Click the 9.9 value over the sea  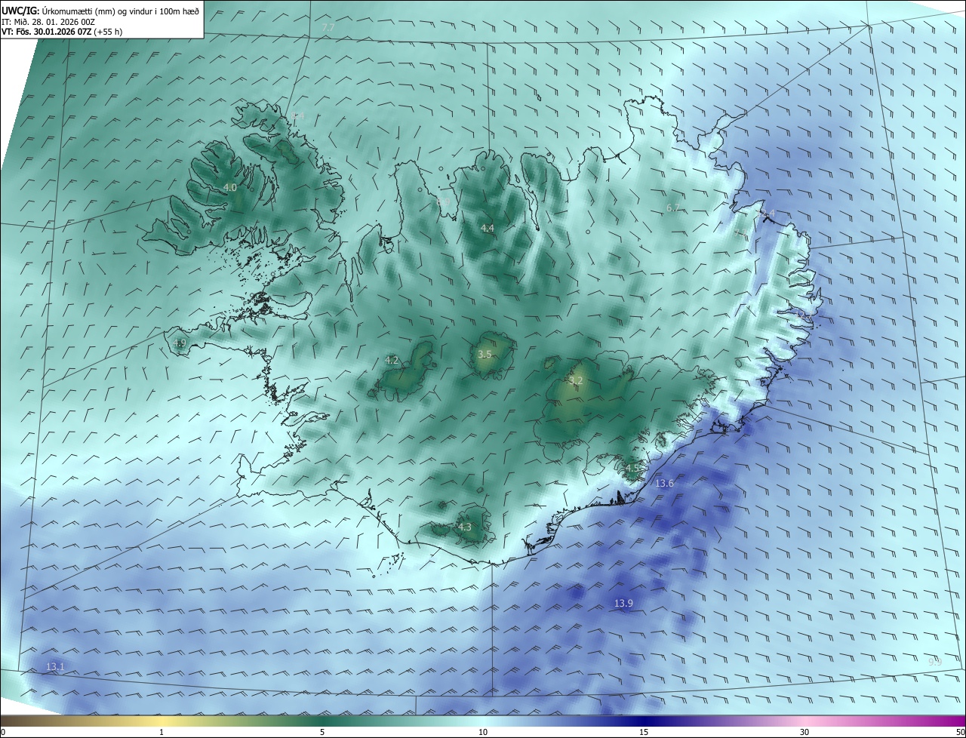[935, 662]
